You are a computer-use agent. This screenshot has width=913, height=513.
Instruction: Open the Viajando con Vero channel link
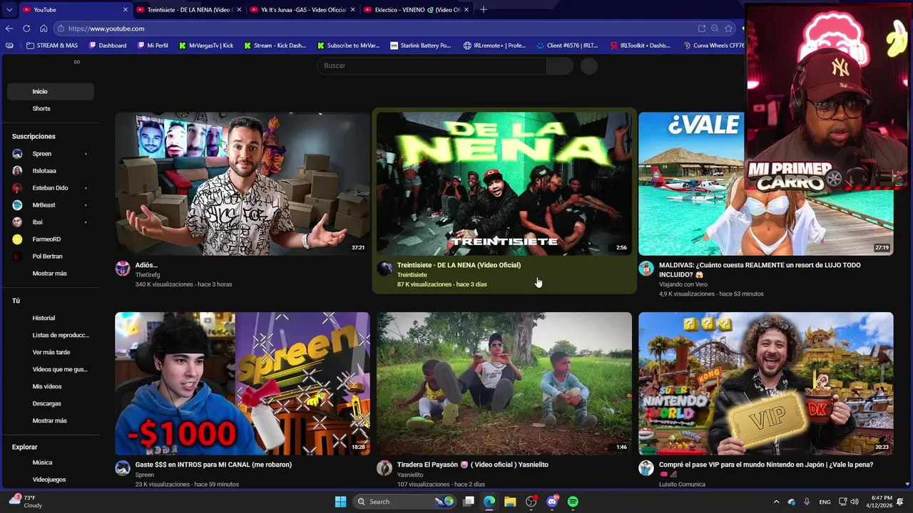pos(683,284)
